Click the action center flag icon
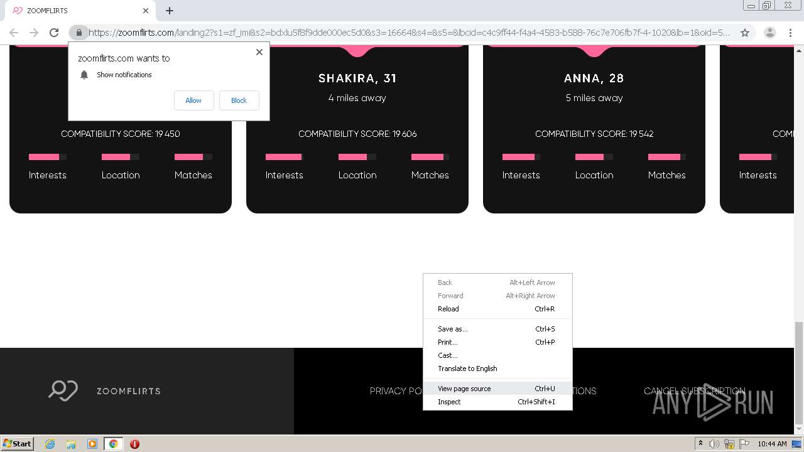The height and width of the screenshot is (452, 804). [744, 444]
